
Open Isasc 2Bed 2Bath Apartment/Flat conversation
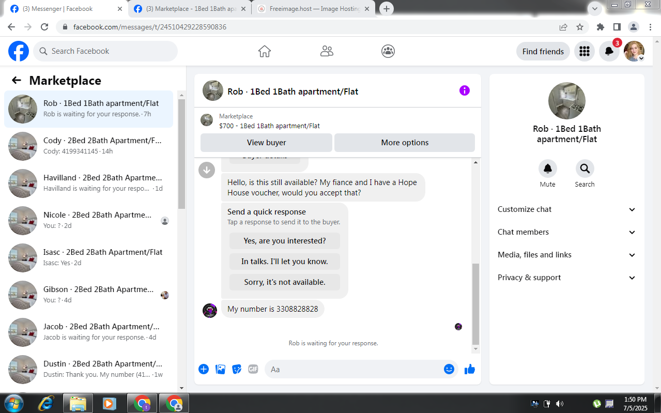pos(89,257)
